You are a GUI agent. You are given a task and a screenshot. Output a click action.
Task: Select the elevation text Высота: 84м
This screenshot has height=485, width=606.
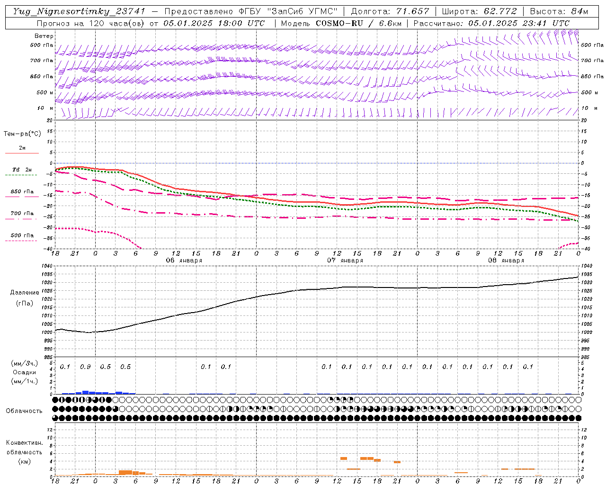click(x=559, y=11)
